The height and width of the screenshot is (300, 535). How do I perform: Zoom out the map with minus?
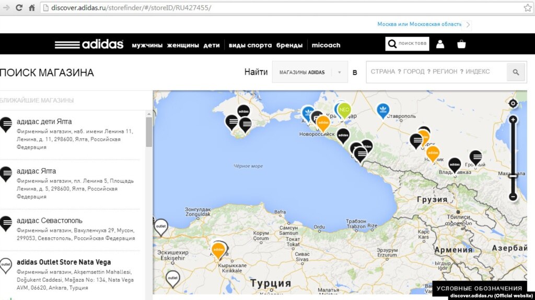click(x=513, y=197)
